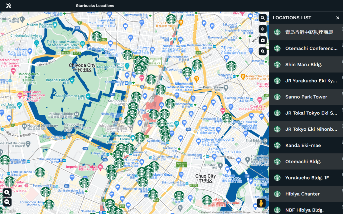The height and width of the screenshot is (214, 343).
Task: Select Hibiya Chanter location entry
Action: tap(306, 194)
